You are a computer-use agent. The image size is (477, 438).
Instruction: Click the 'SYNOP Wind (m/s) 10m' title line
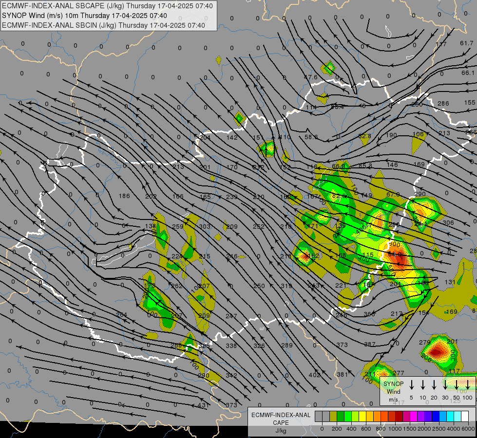point(84,16)
